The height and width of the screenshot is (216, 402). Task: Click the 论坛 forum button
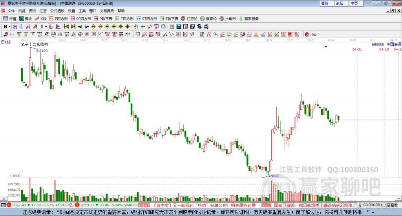point(342,3)
